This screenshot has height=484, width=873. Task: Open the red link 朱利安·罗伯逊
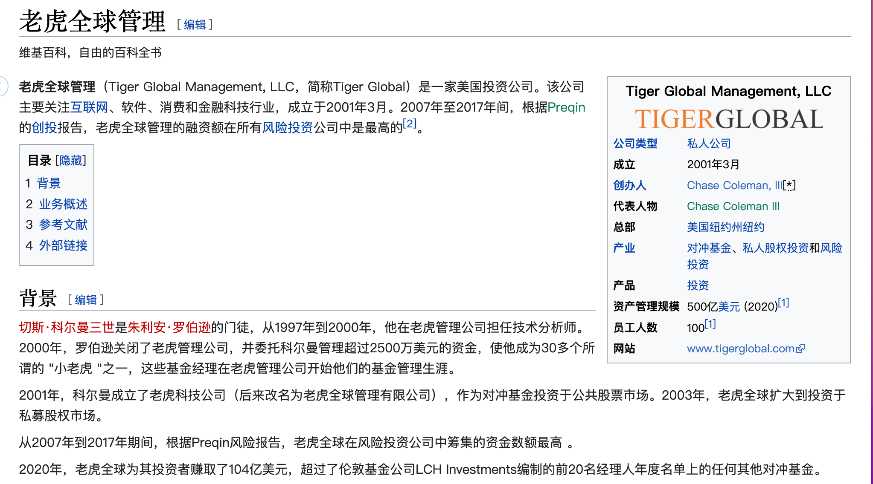[169, 327]
